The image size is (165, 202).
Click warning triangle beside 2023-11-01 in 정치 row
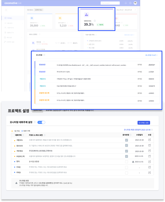pyautogui.click(x=133, y=162)
